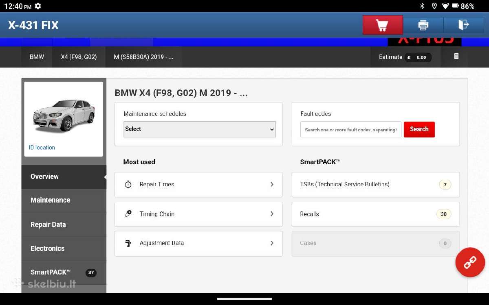Viewport: 489px width, 305px height.
Task: Tap the Fault codes label
Action: pyautogui.click(x=315, y=114)
